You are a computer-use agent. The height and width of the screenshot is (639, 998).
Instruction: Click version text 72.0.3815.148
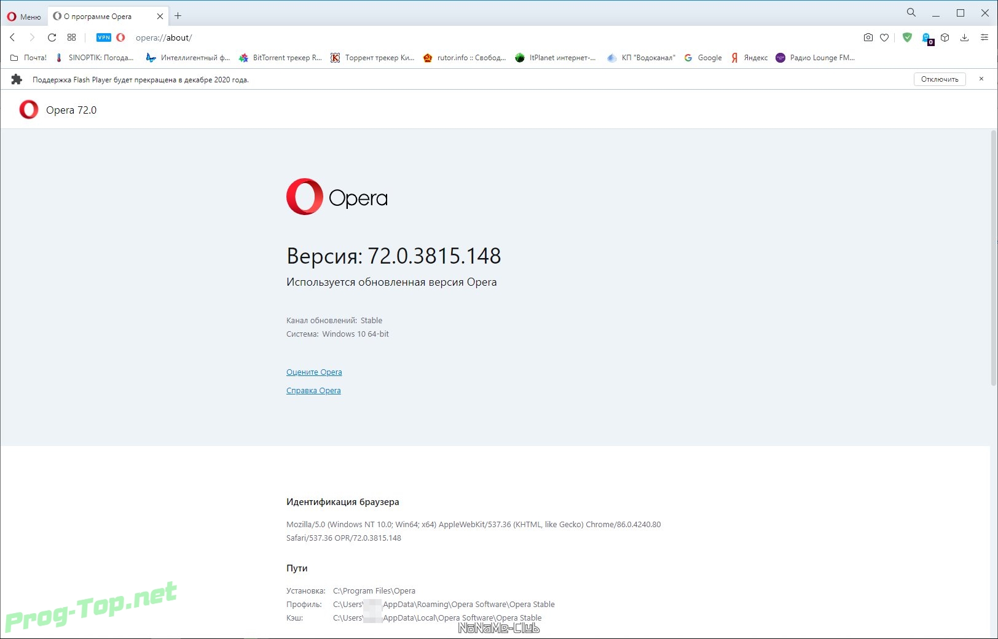pos(434,256)
